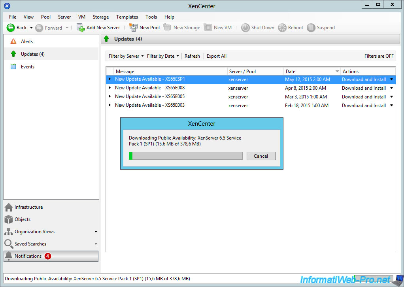Expand the XS65ESP1 update row
The height and width of the screenshot is (287, 404).
click(110, 79)
